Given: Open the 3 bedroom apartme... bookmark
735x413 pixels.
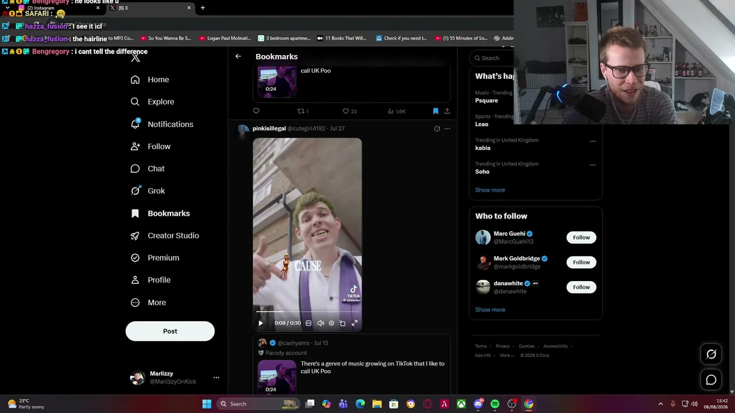Looking at the screenshot, I should pyautogui.click(x=284, y=38).
